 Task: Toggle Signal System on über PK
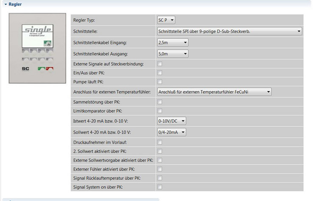tap(160, 187)
